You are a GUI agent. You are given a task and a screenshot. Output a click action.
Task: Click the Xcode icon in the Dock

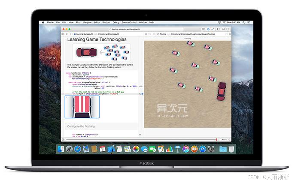click(111, 149)
